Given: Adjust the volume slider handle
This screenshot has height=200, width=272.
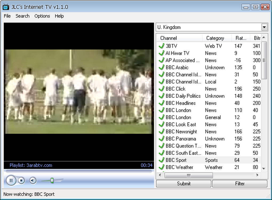Looking at the screenshot, I should (x=52, y=181).
